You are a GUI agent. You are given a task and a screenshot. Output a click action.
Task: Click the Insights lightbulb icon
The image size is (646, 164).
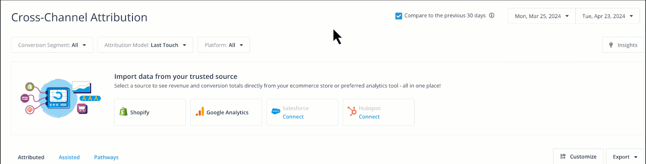pyautogui.click(x=611, y=45)
